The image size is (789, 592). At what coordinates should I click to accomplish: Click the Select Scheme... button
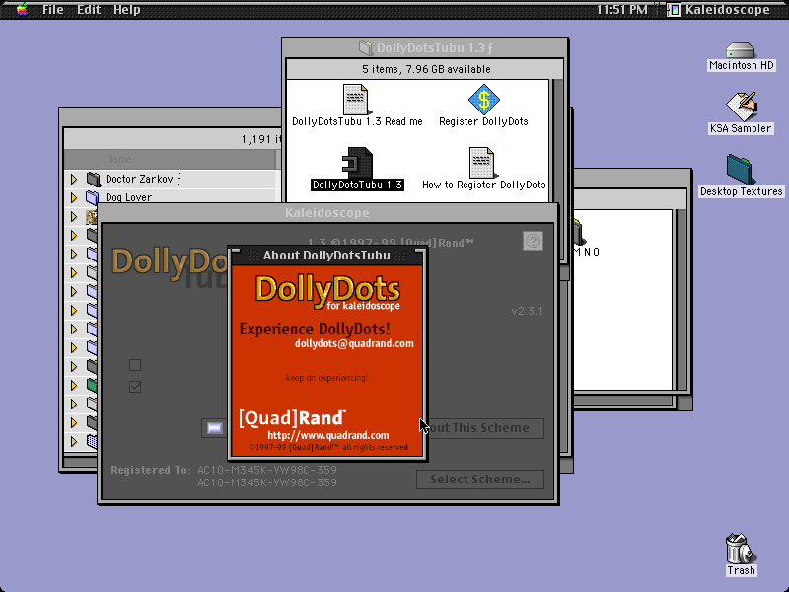(480, 480)
